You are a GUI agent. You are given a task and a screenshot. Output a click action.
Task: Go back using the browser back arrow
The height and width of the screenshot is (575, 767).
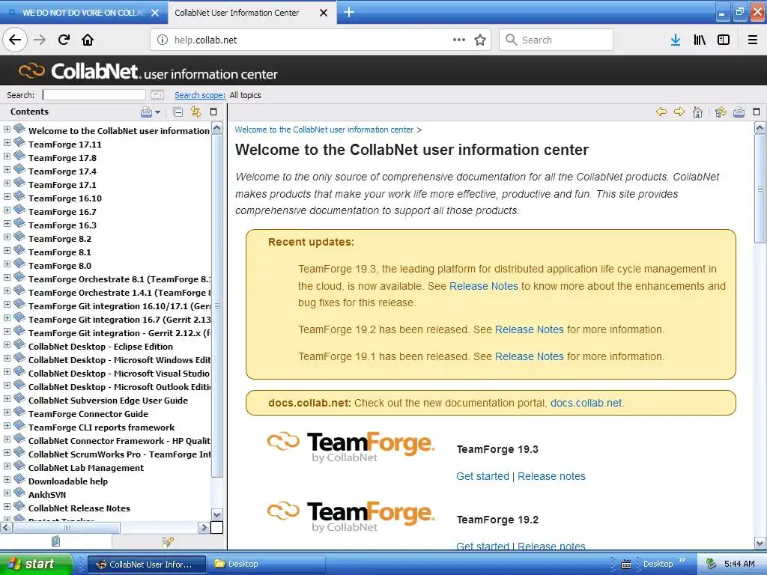[x=15, y=40]
